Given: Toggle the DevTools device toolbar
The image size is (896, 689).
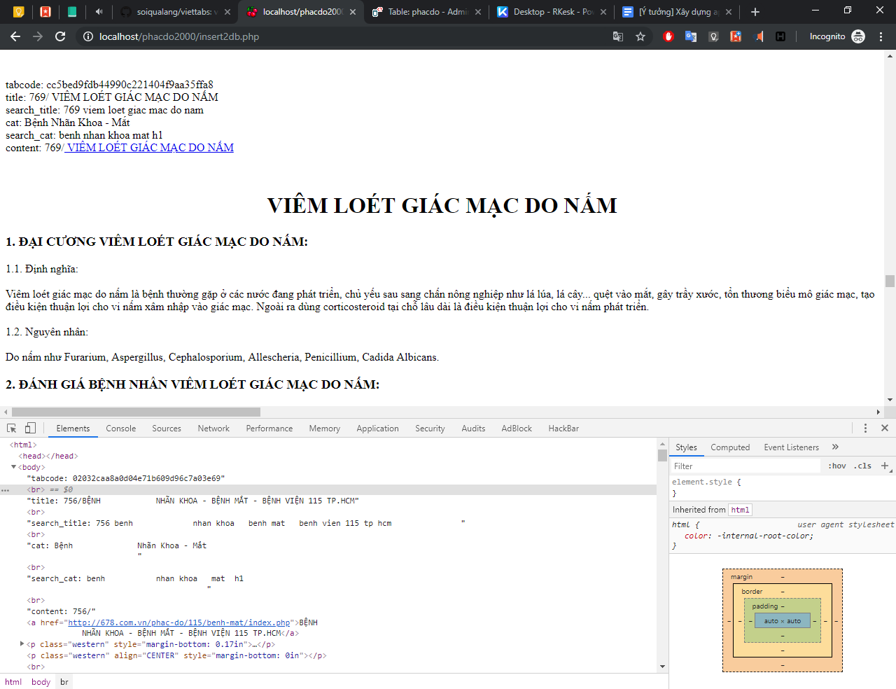Looking at the screenshot, I should click(x=30, y=428).
